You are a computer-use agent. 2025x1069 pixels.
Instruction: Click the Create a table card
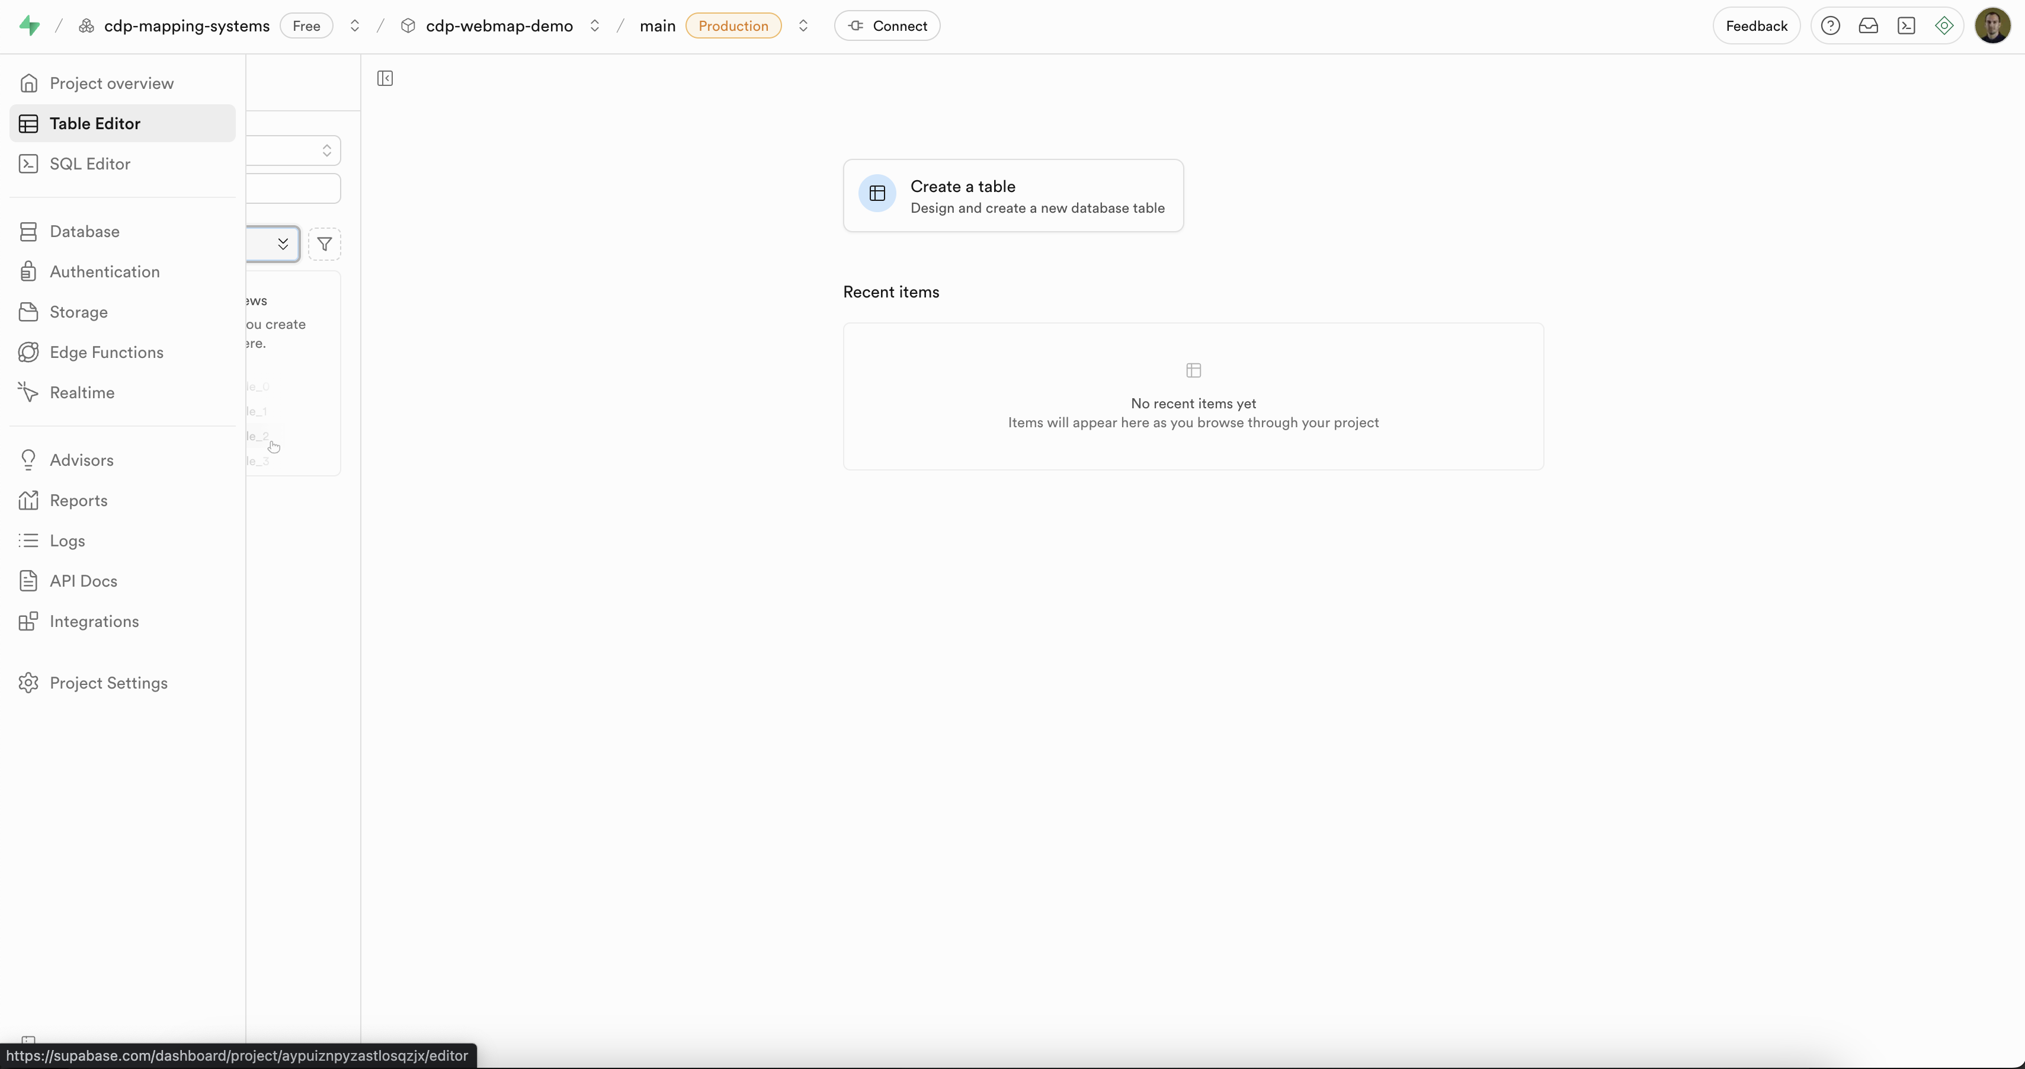point(1012,196)
